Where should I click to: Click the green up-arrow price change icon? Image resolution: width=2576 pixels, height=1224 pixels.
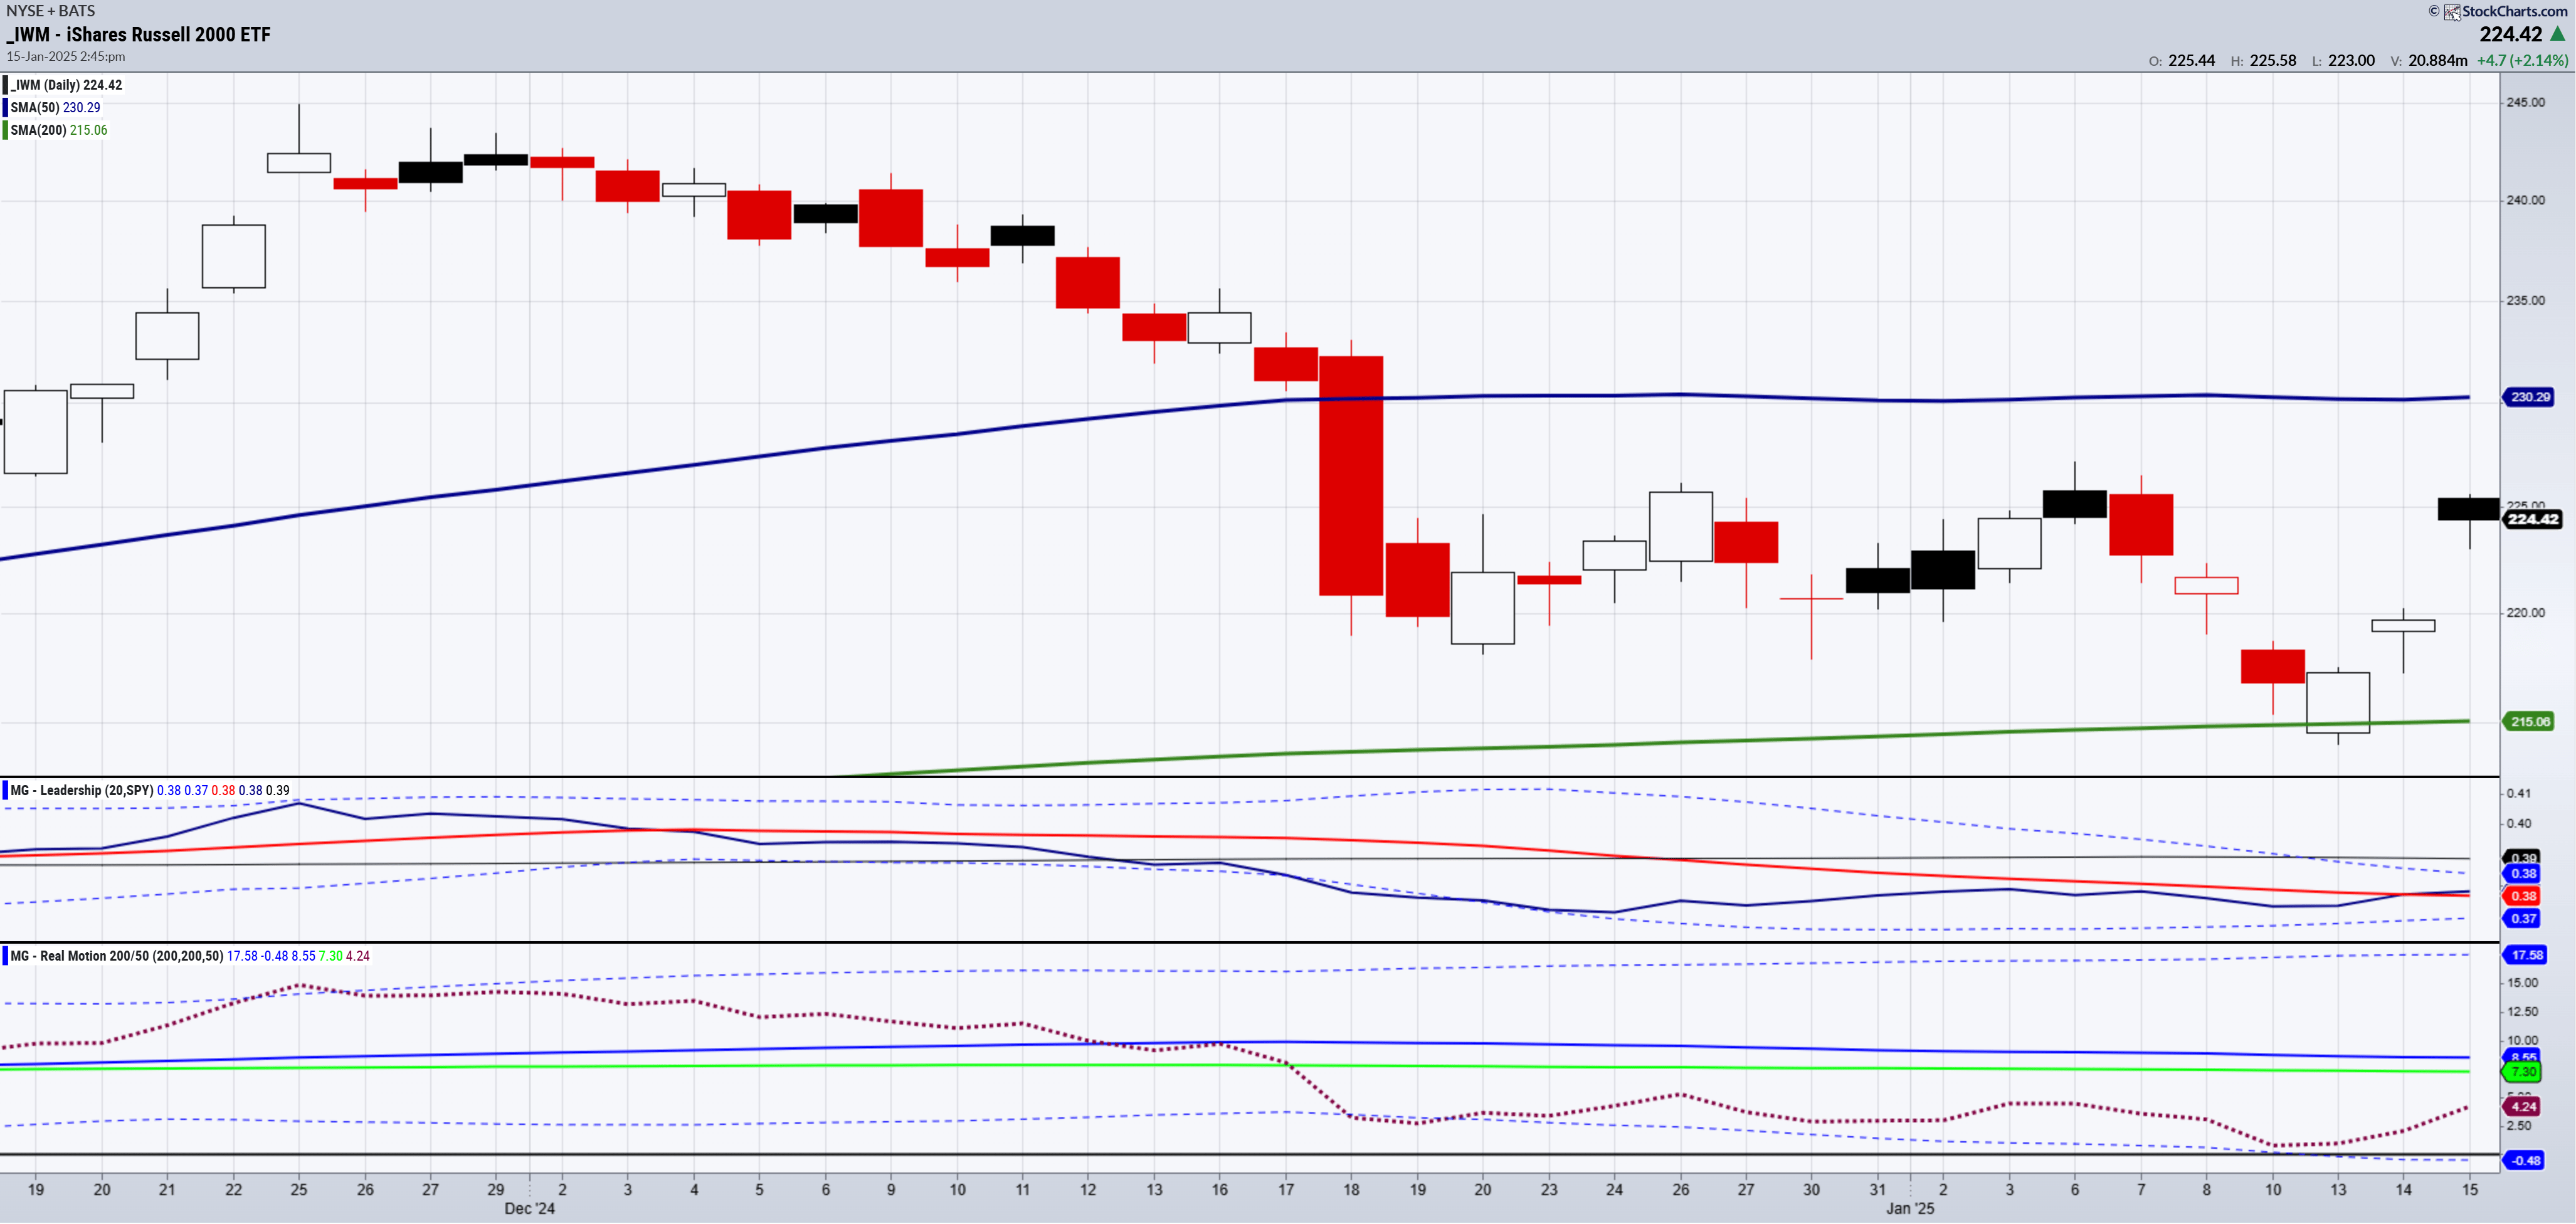[2558, 34]
